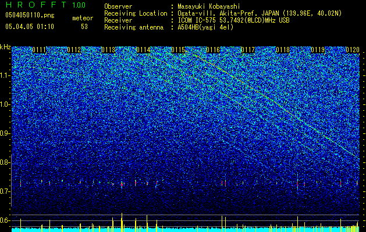This screenshot has height=232, width=366.
Task: Click the 'Observer' field label
Action: (x=118, y=6)
